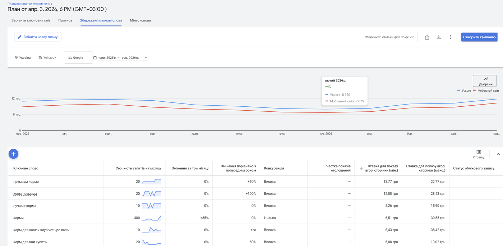
Task: Toggle Мобільний сайт legend series
Action: 486,91
